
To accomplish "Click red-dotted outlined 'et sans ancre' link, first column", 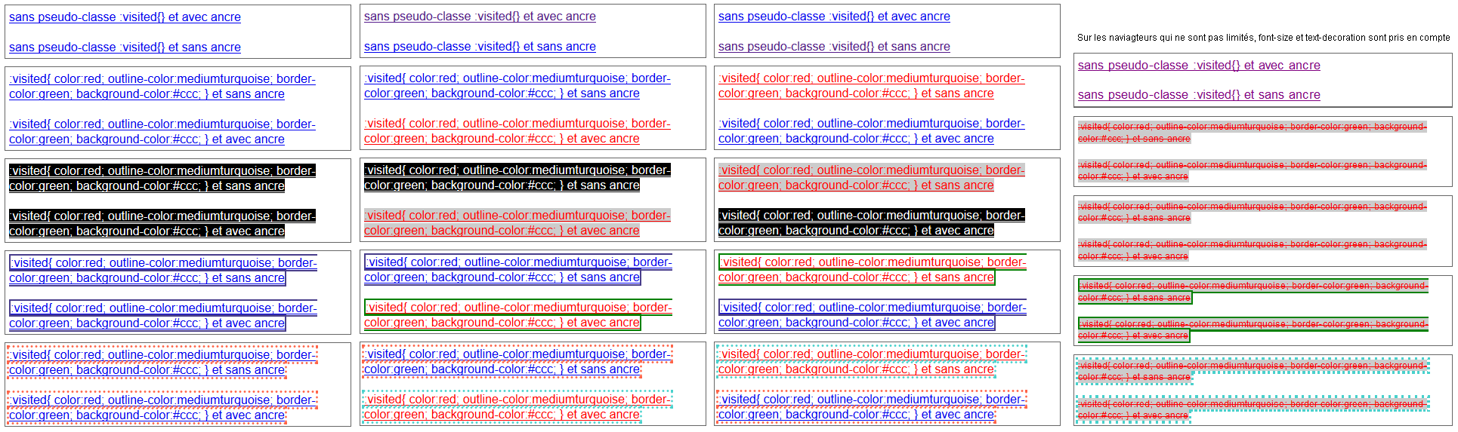I will point(162,362).
